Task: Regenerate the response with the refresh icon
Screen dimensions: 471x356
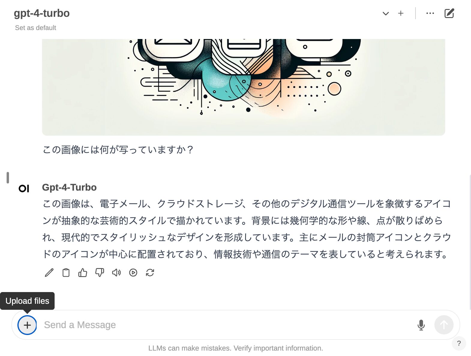Action: click(150, 273)
